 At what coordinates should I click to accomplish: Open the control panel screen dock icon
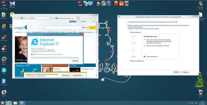point(91,3)
